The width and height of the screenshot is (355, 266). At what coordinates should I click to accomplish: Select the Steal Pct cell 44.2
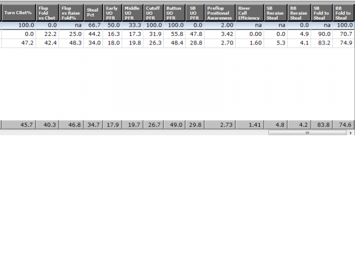[93, 34]
